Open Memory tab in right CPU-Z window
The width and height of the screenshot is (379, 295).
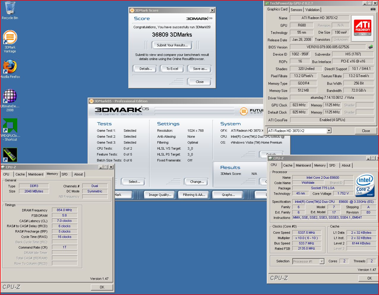point(320,165)
